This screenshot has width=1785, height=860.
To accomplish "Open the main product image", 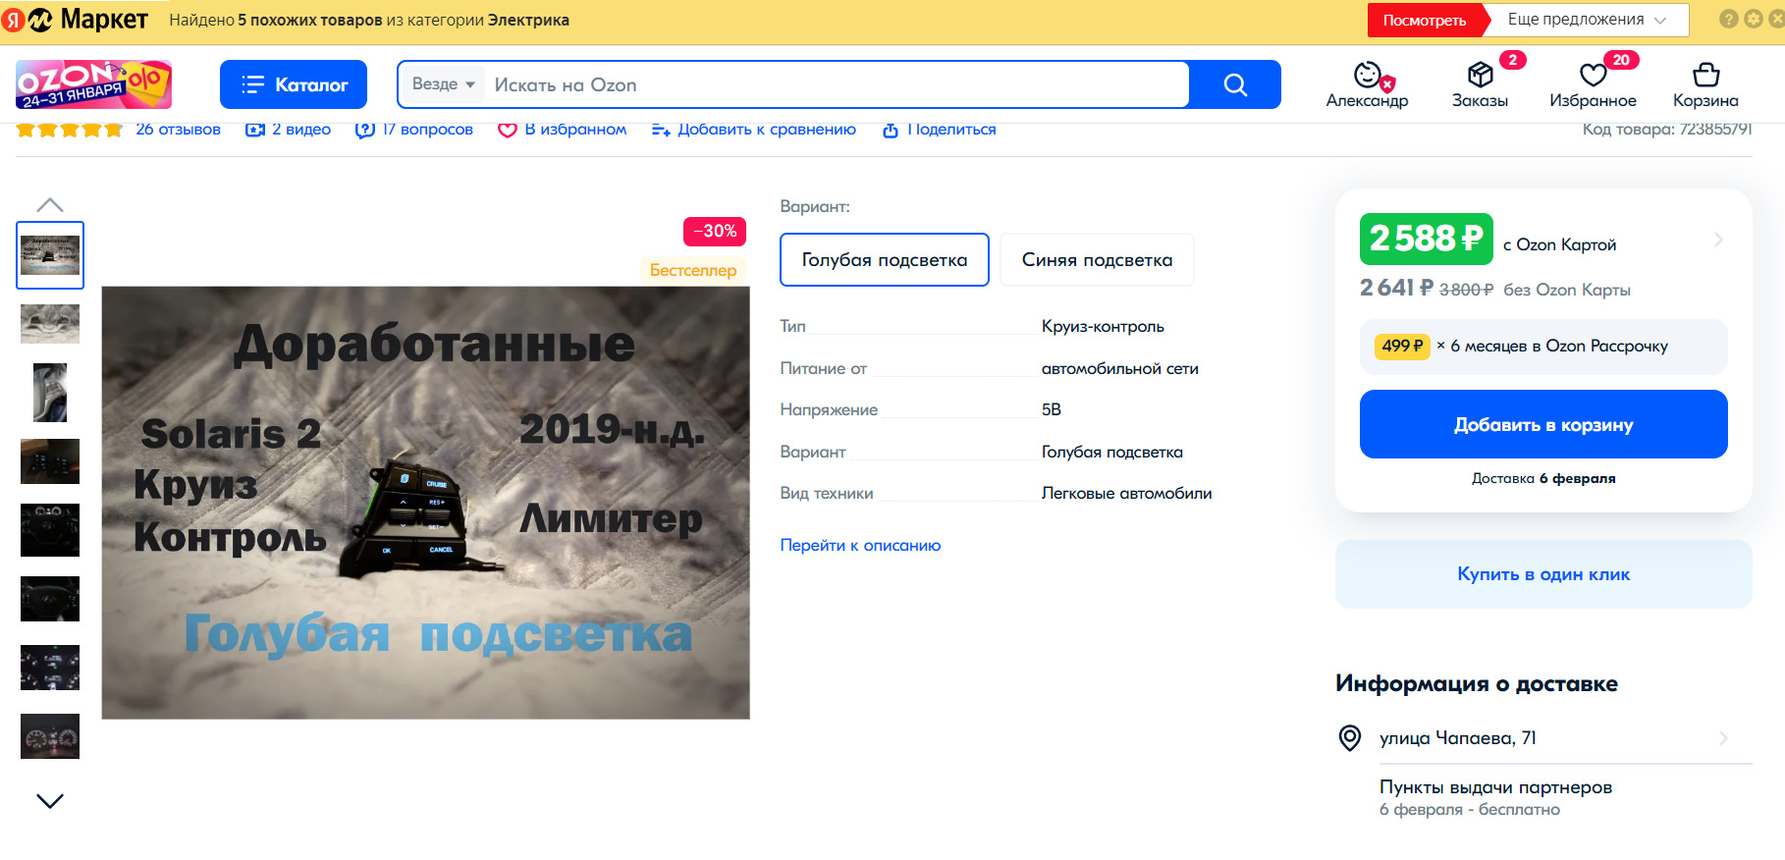I will click(426, 503).
